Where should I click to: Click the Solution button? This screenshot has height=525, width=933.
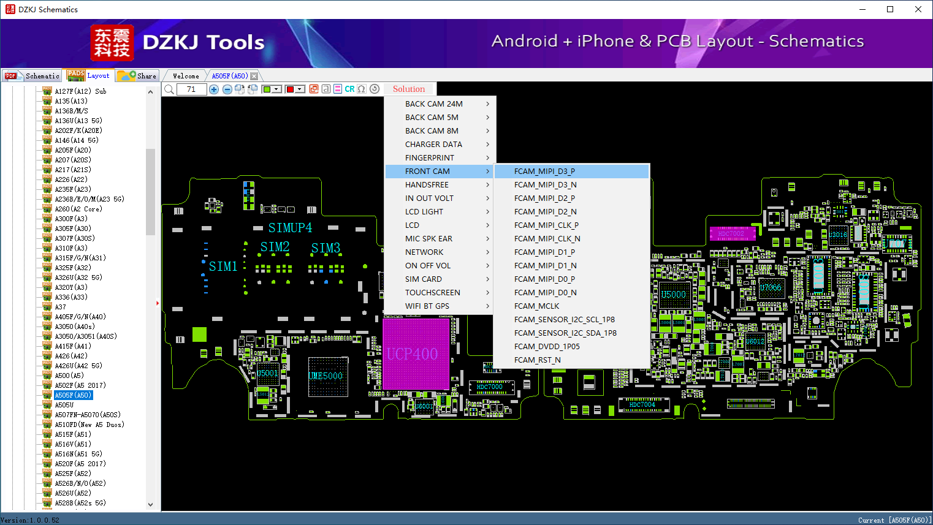point(409,89)
